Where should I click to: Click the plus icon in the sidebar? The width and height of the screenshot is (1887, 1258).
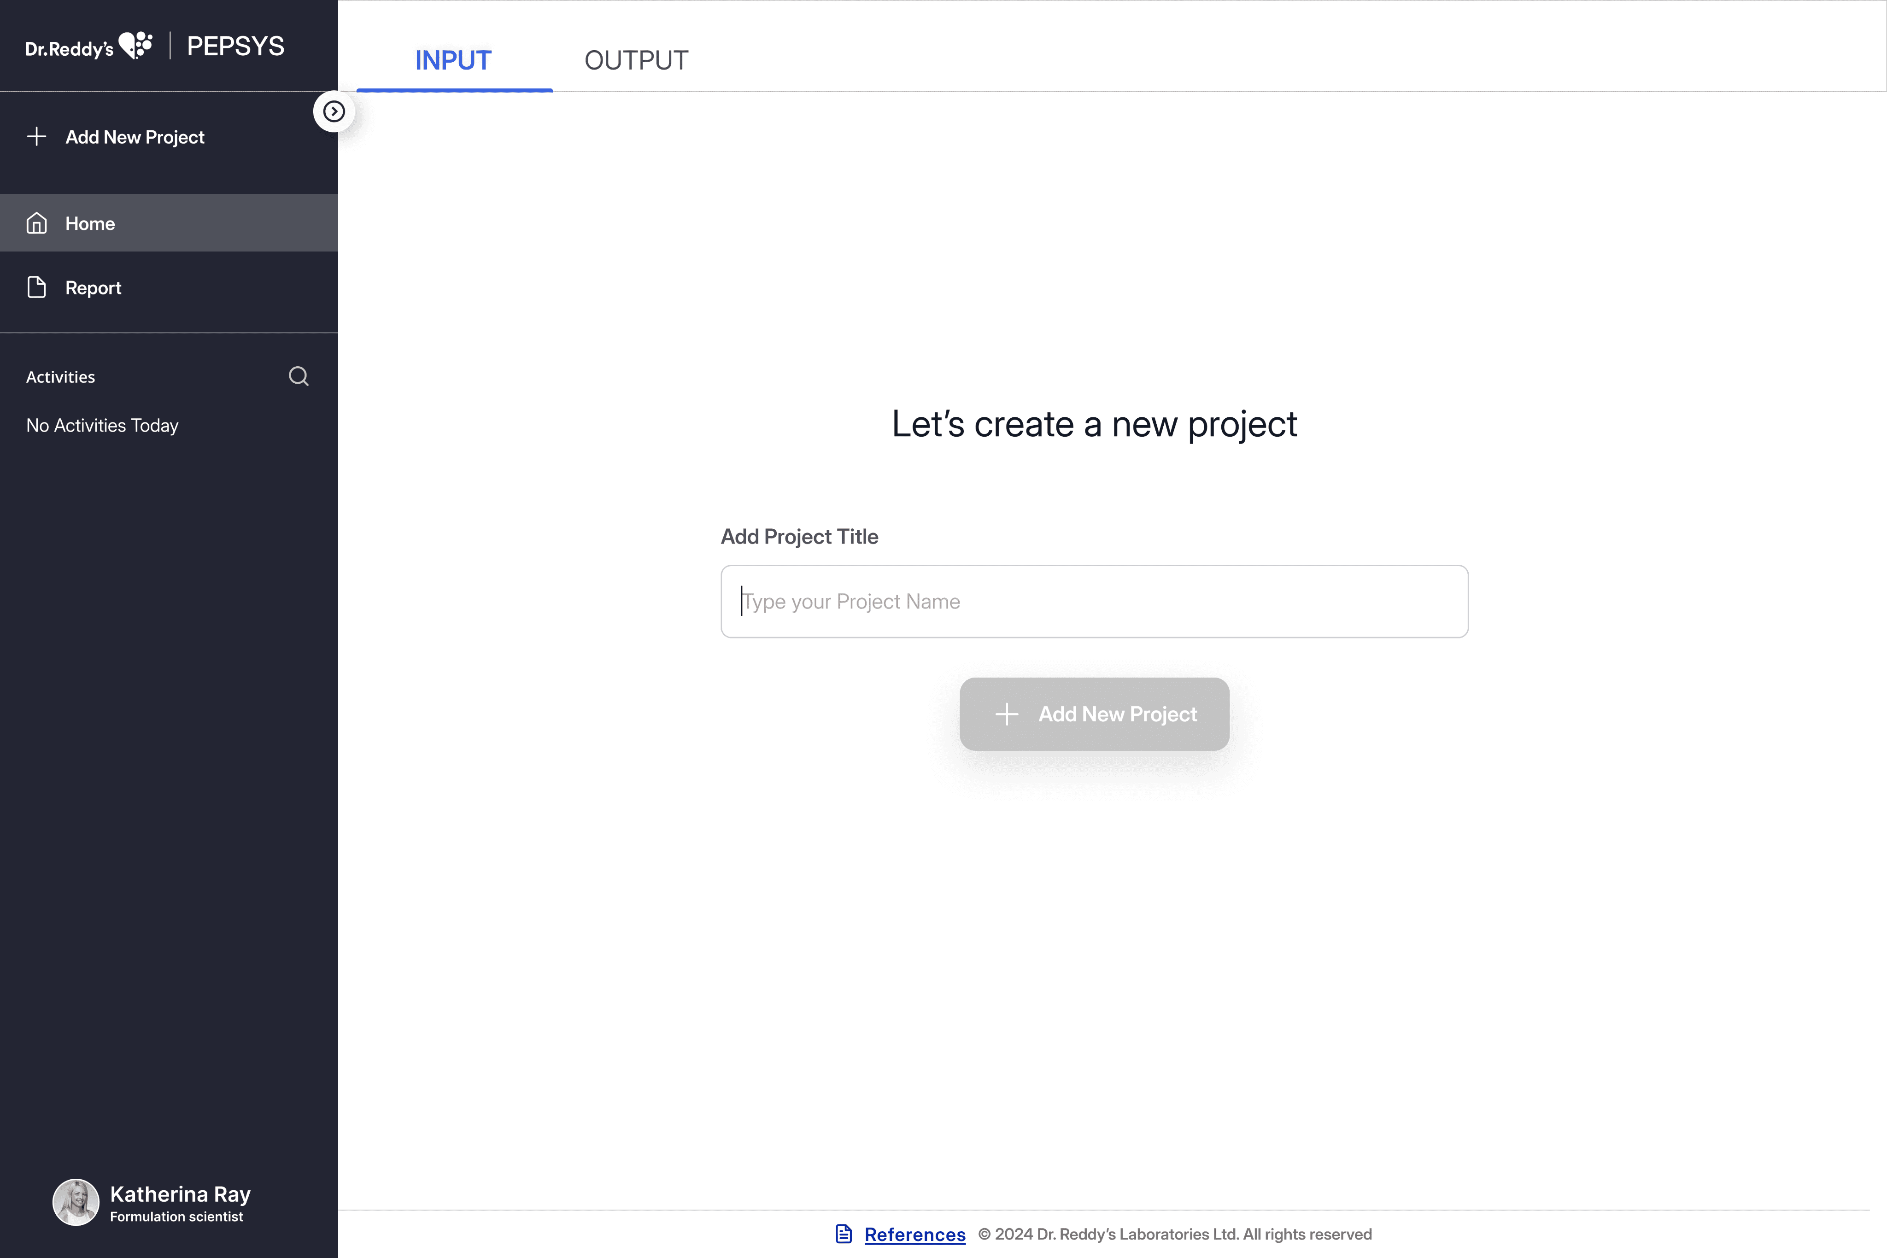tap(36, 136)
